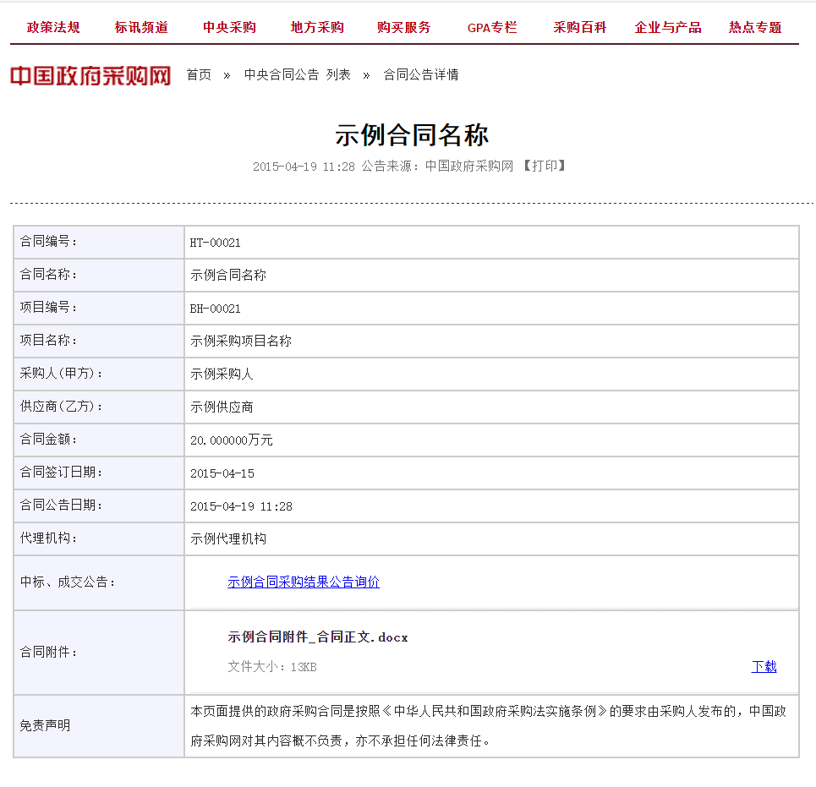The width and height of the screenshot is (816, 787).
Task: Click the 中标、成交公告 label cell
Action: point(99,582)
